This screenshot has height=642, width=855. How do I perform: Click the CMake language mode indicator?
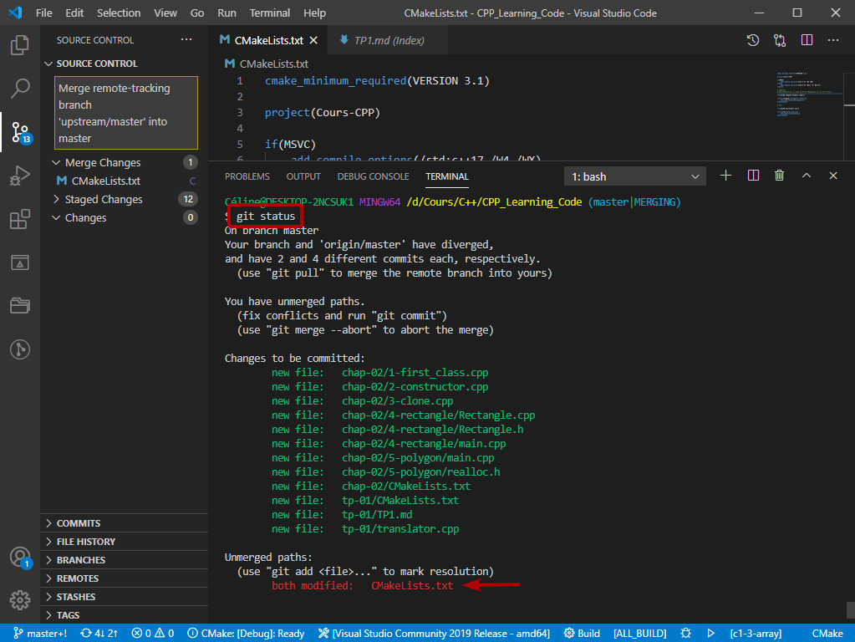827,634
